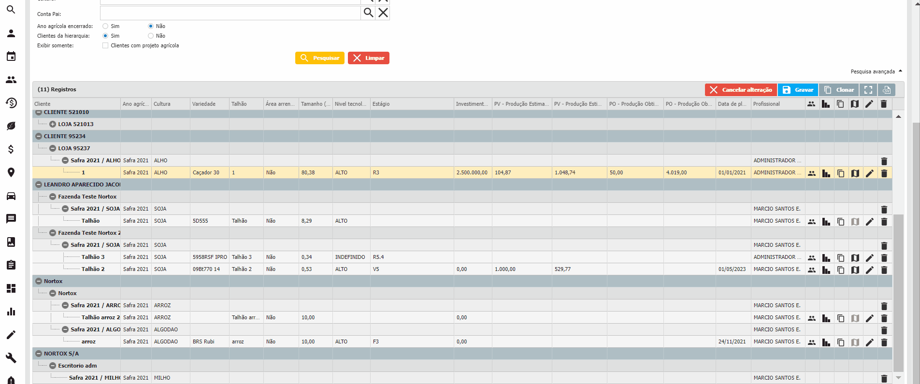The height and width of the screenshot is (384, 920).
Task: Export the grid with the file icon
Action: (x=887, y=90)
